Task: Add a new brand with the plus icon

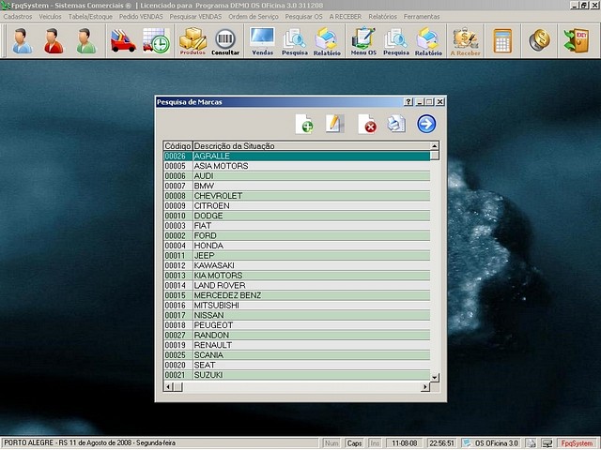Action: click(x=304, y=124)
